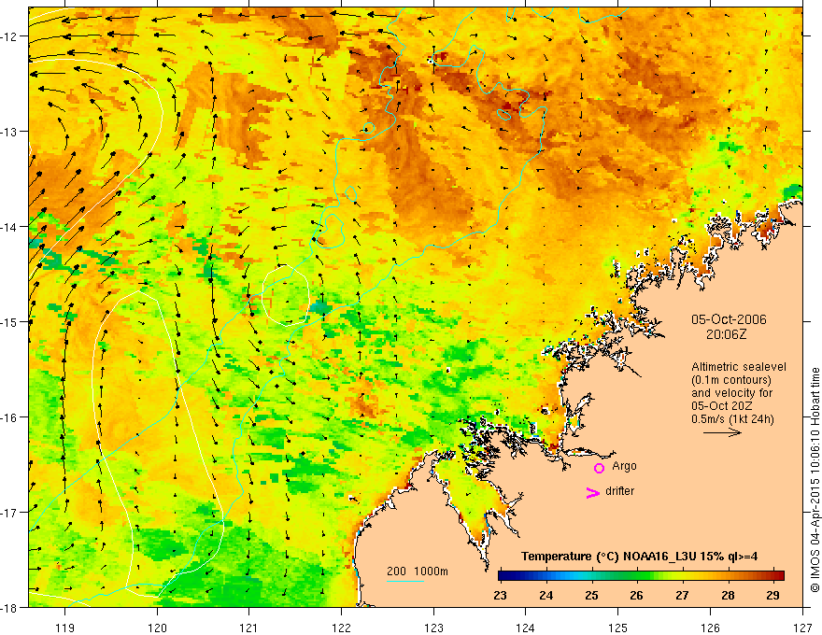Click the magenta drifter arrowhead legend symbol
This screenshot has height=635, width=822.
592,492
